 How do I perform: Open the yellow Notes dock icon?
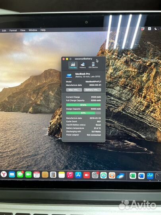coord(62,175)
